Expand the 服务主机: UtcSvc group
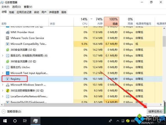 pyautogui.click(x=3, y=67)
